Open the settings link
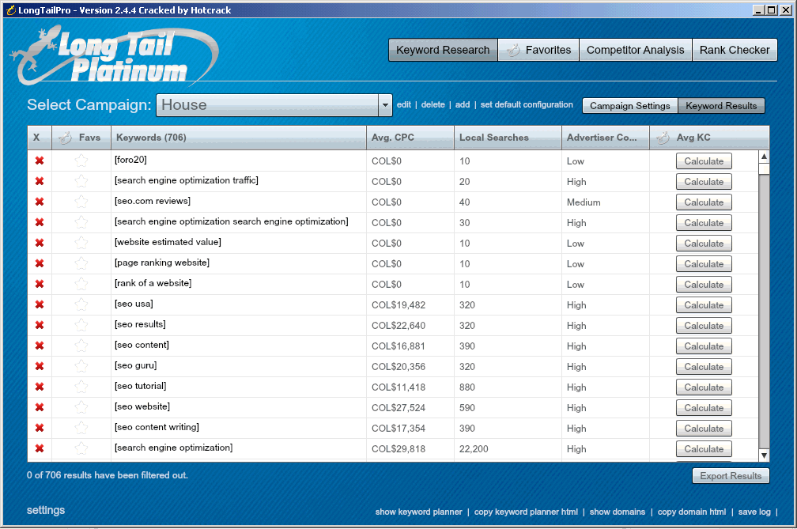The width and height of the screenshot is (797, 529). click(x=46, y=510)
